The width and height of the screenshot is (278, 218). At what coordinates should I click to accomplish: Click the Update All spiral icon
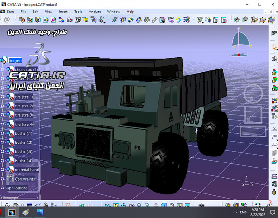(7, 19)
